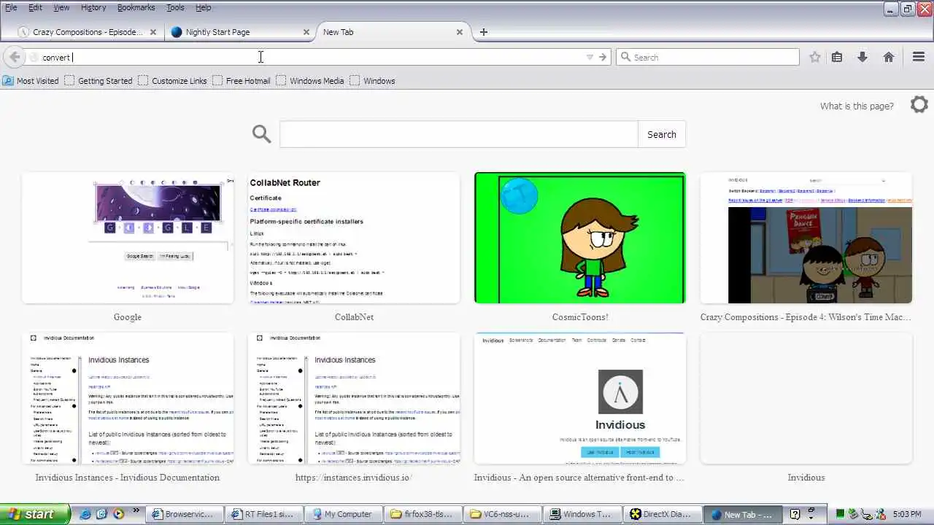Open the hamburger menu
Screen dimensions: 934x525
pyautogui.click(x=919, y=57)
